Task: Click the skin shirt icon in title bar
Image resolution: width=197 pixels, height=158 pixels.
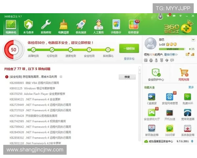Action: tap(168, 15)
